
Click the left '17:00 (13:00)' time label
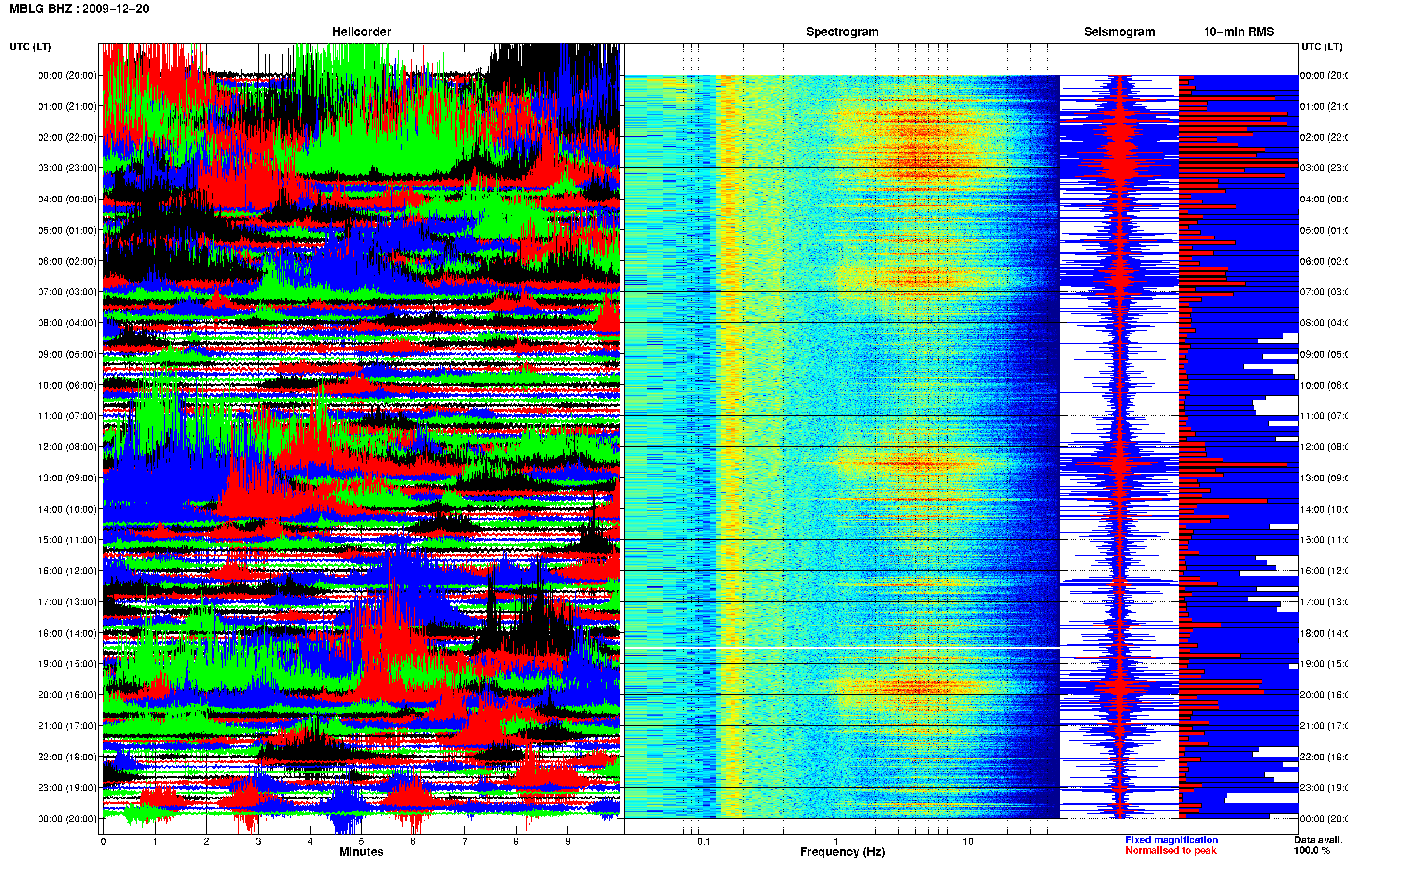point(67,602)
